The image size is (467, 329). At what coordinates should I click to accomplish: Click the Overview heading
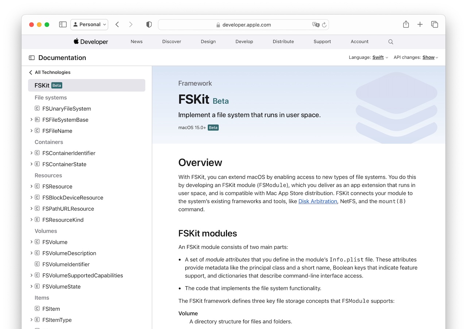[x=200, y=162]
